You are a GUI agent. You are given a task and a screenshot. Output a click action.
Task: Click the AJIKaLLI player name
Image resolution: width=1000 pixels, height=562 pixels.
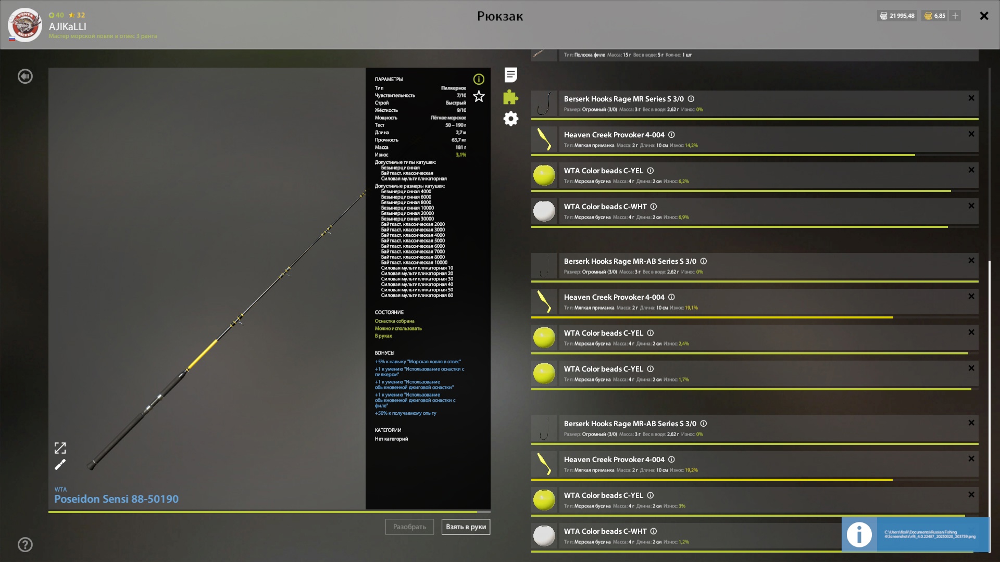[68, 27]
